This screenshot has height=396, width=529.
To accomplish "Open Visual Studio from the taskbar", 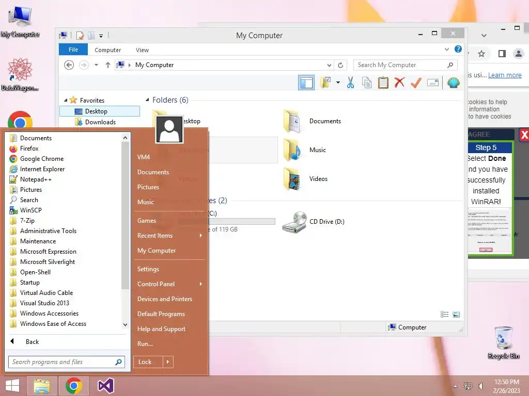I will click(x=106, y=386).
